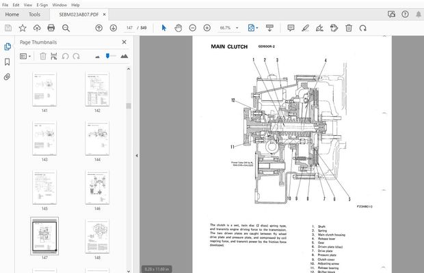Image resolution: width=424 pixels, height=273 pixels.
Task: Switch to the Home tab
Action: pos(12,14)
